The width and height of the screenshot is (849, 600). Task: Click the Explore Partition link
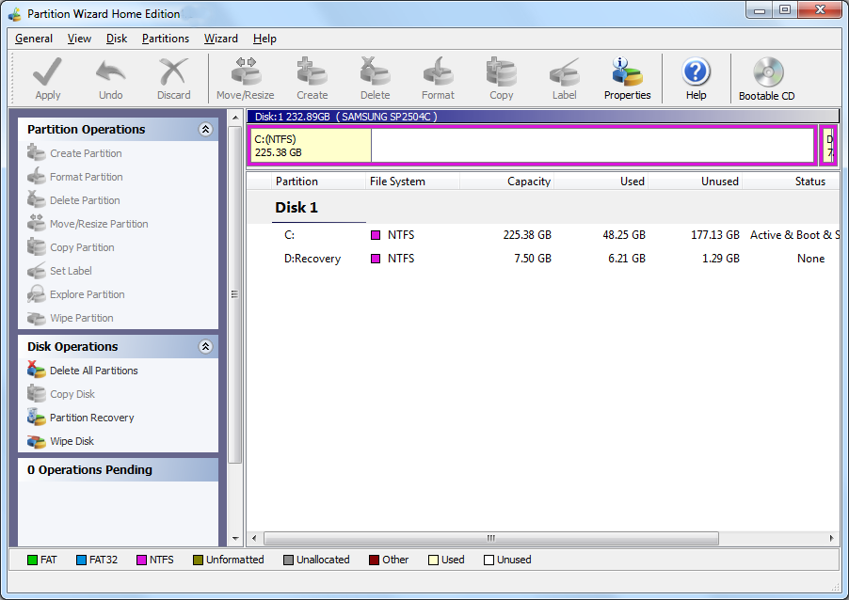[x=88, y=294]
